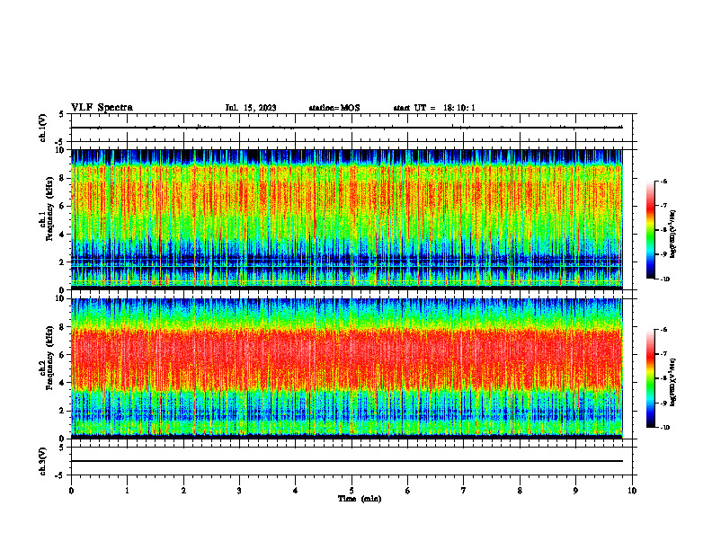Click the ch.1 colorbar tick value "-6"
Screen dimensions: 712x550
click(x=663, y=181)
